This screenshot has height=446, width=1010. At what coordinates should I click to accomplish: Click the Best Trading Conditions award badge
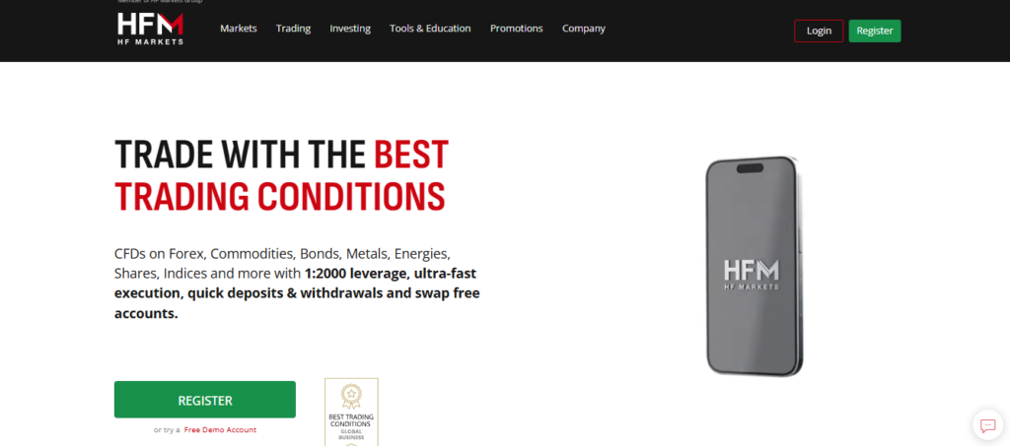[351, 412]
